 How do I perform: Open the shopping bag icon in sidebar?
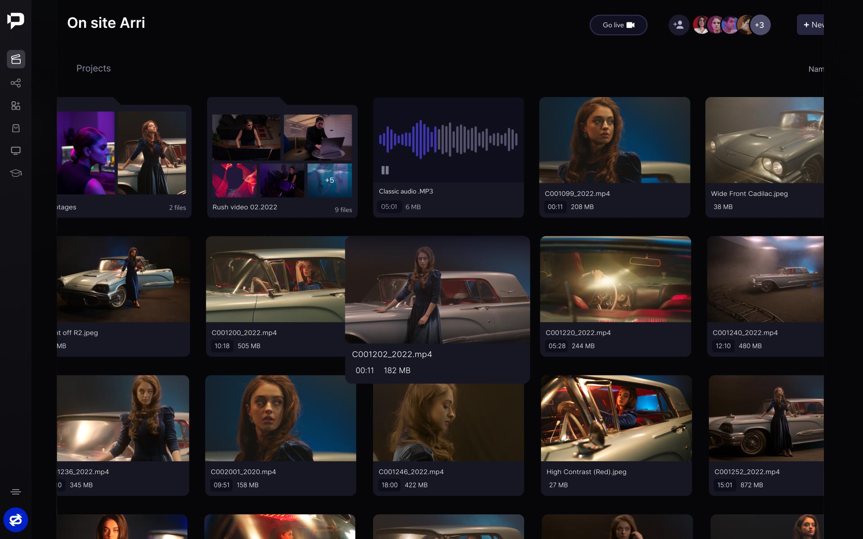click(16, 128)
